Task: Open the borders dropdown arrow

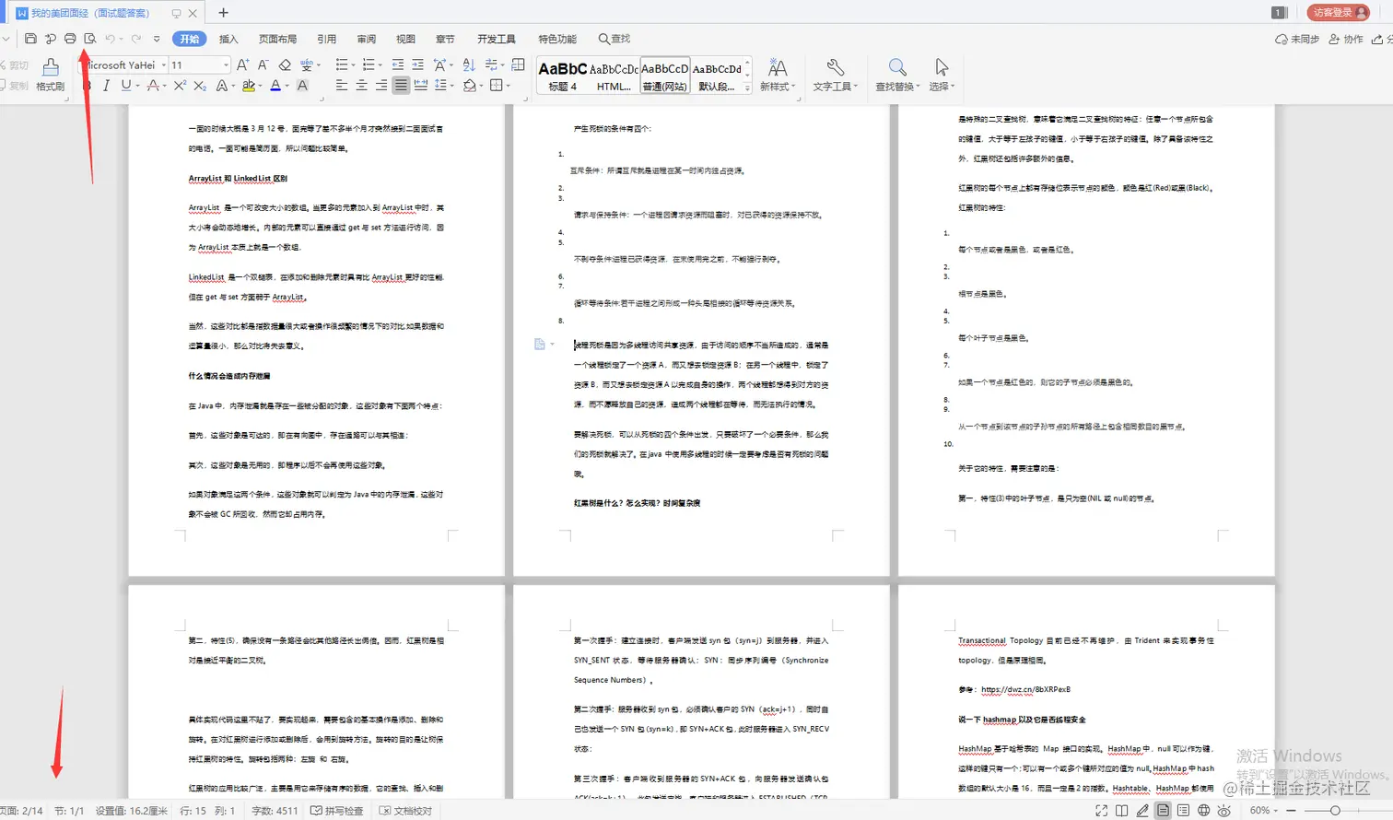Action: click(509, 87)
